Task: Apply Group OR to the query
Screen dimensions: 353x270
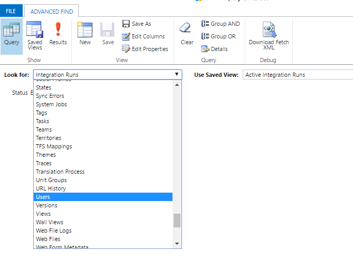Action: (x=218, y=36)
